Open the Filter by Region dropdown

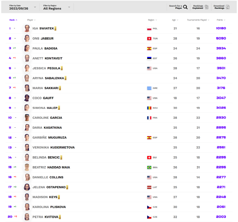pyautogui.click(x=57, y=7)
